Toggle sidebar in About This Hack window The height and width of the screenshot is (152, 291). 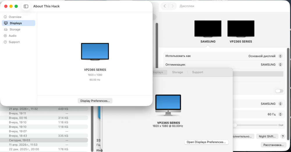coord(26,6)
